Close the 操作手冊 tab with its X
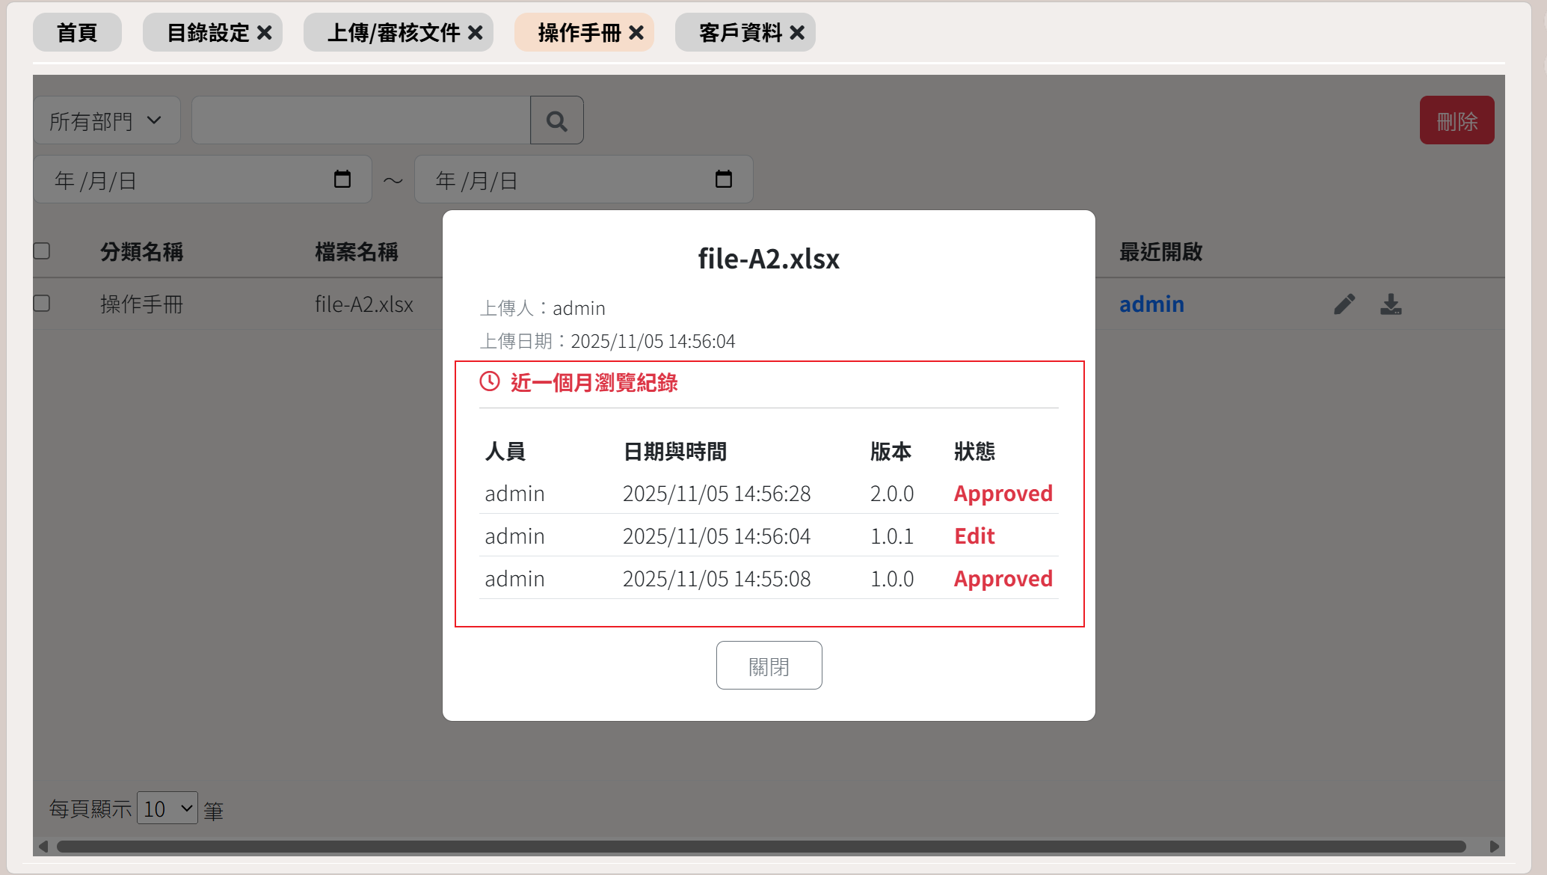This screenshot has height=875, width=1547. click(x=636, y=33)
